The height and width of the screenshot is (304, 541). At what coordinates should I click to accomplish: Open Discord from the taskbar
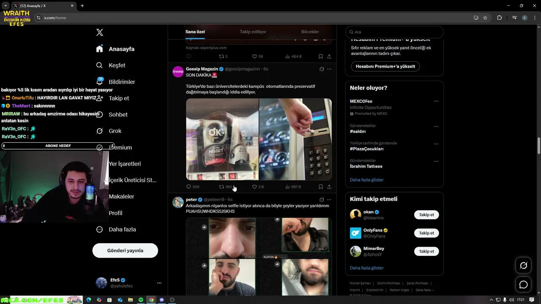161,300
